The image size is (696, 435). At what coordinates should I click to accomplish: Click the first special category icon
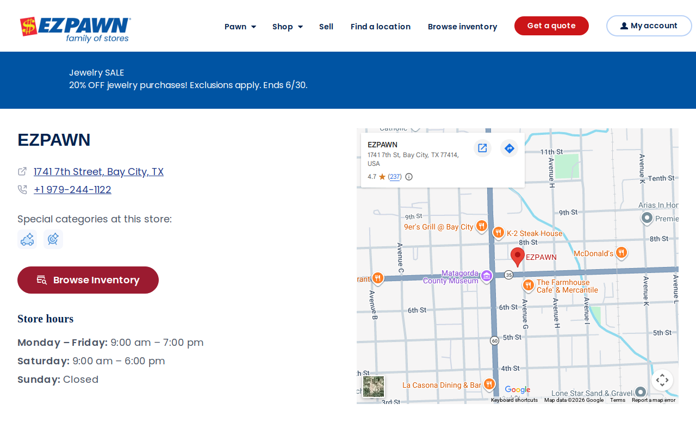coord(27,239)
